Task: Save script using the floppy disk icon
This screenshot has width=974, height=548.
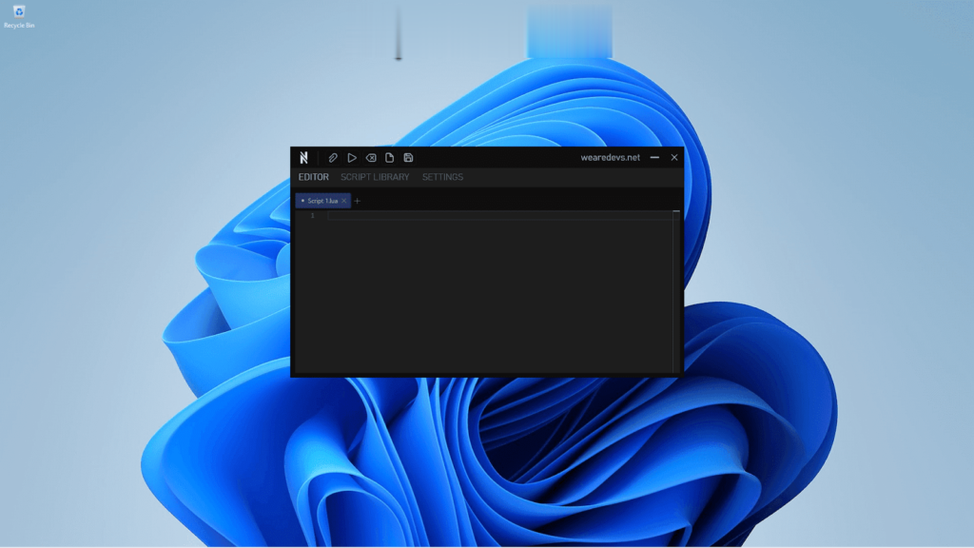Action: point(408,158)
